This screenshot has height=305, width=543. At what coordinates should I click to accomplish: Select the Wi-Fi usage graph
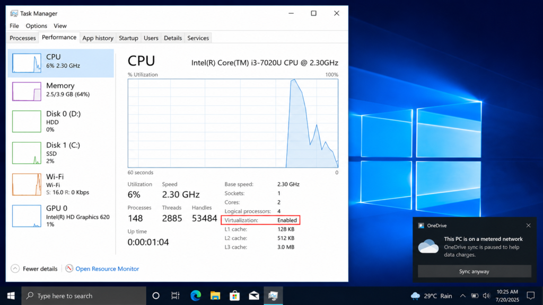(x=27, y=184)
